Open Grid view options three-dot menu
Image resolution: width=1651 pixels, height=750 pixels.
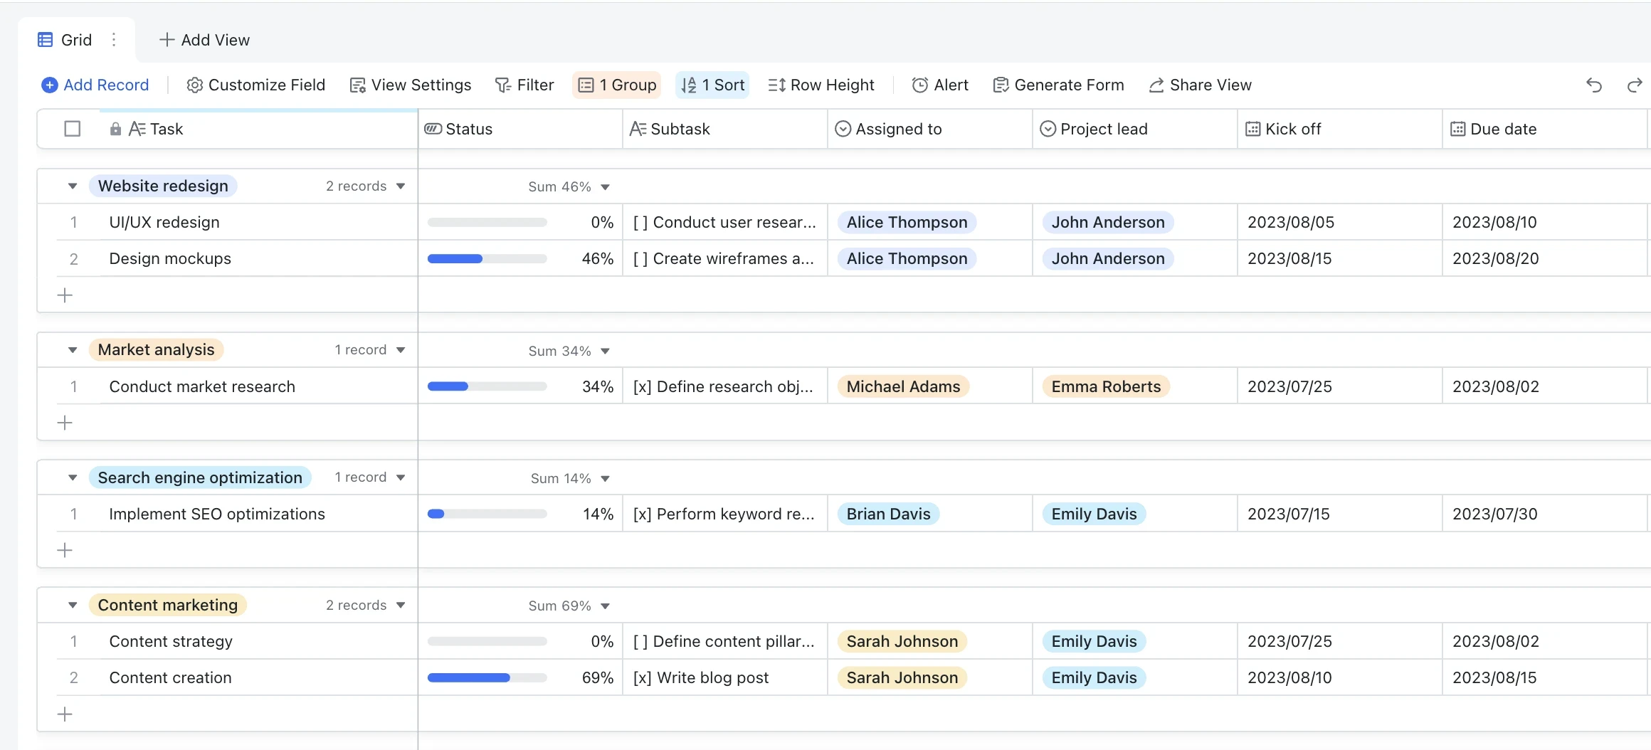(114, 40)
